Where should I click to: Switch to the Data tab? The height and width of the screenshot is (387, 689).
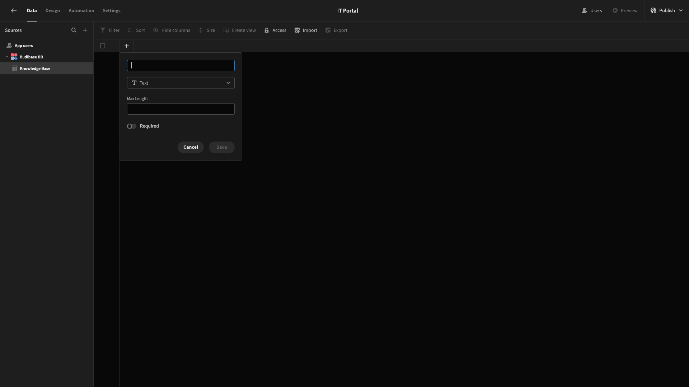click(32, 11)
